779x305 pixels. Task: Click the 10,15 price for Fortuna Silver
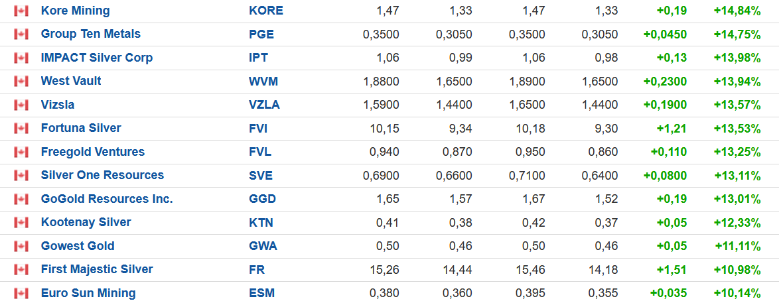385,128
